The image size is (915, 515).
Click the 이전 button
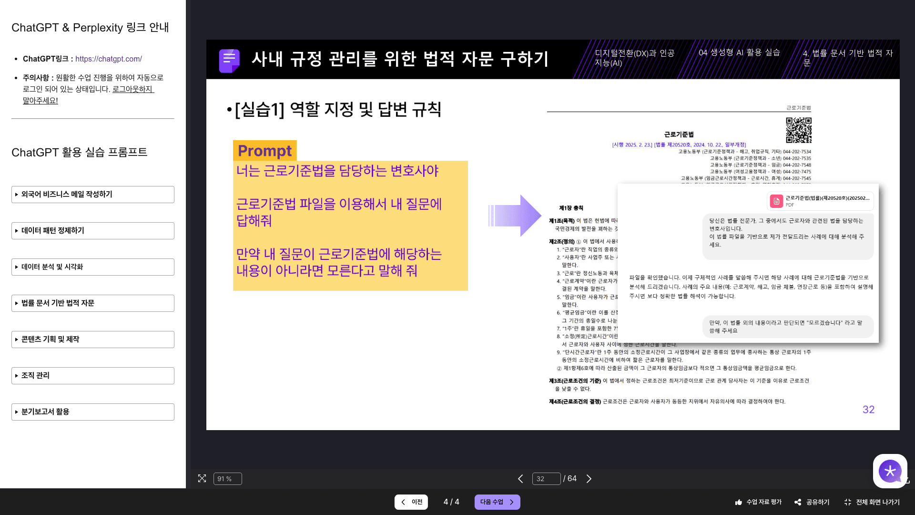click(x=411, y=502)
